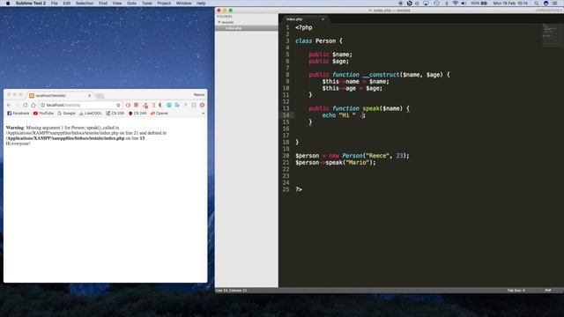Click the echo "Hi " code line
Screen dimensions: 564x317
pyautogui.click(x=344, y=115)
